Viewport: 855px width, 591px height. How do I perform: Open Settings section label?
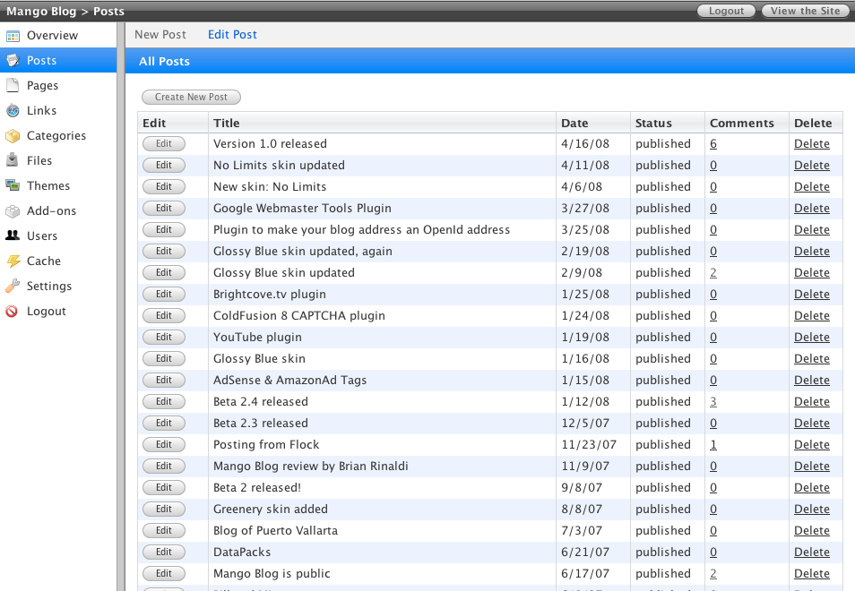pos(49,286)
